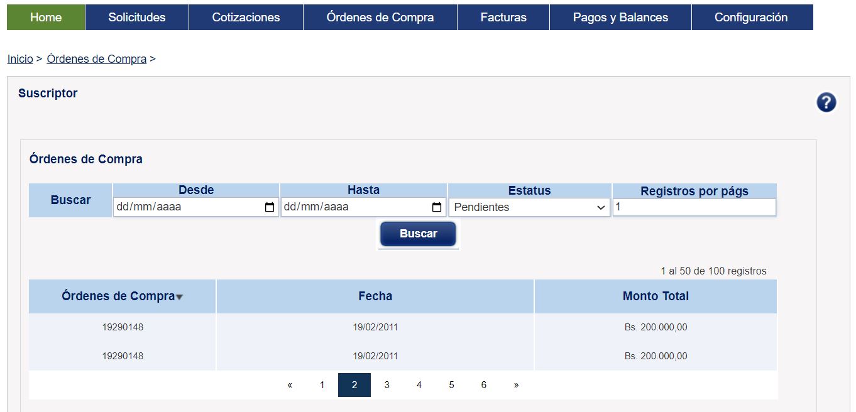
Task: Go to previous pages with « arrow
Action: click(x=290, y=385)
